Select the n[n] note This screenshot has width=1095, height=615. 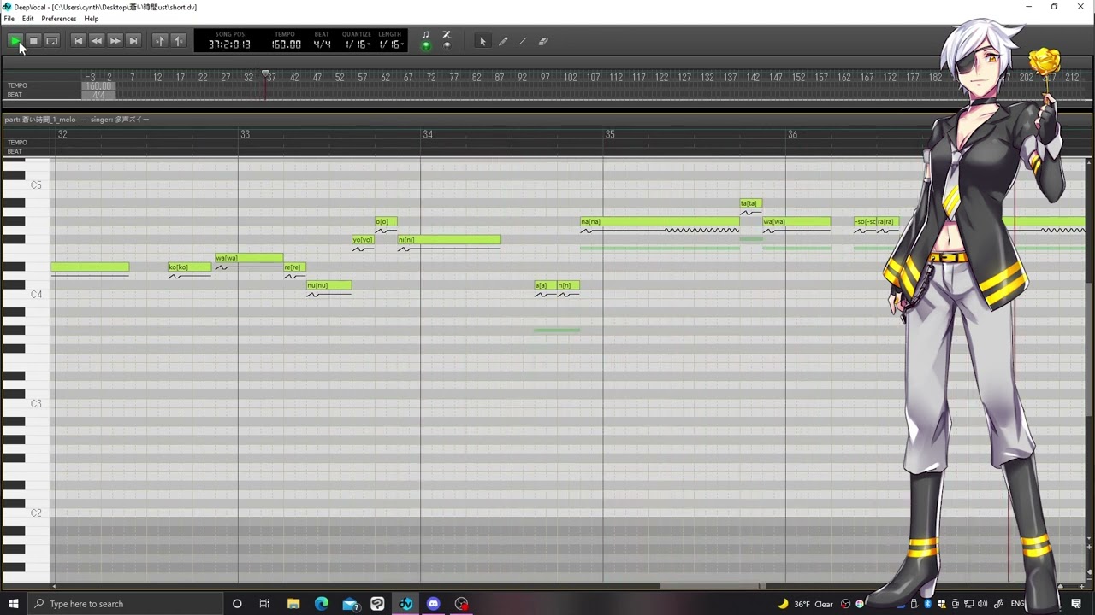click(568, 285)
